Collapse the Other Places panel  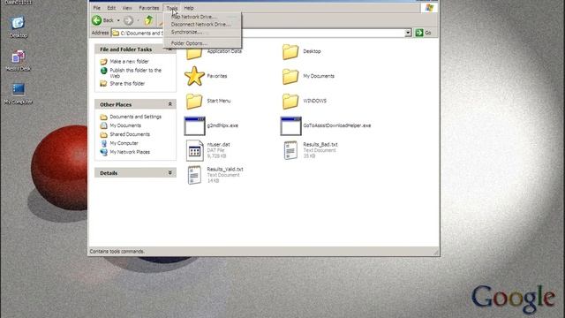(170, 104)
